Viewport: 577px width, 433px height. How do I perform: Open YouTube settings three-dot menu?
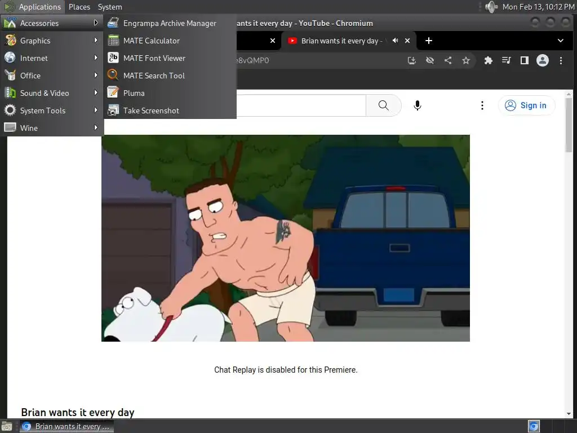click(x=482, y=105)
